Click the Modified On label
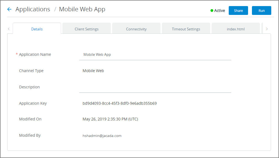The image size is (279, 158). click(x=30, y=119)
